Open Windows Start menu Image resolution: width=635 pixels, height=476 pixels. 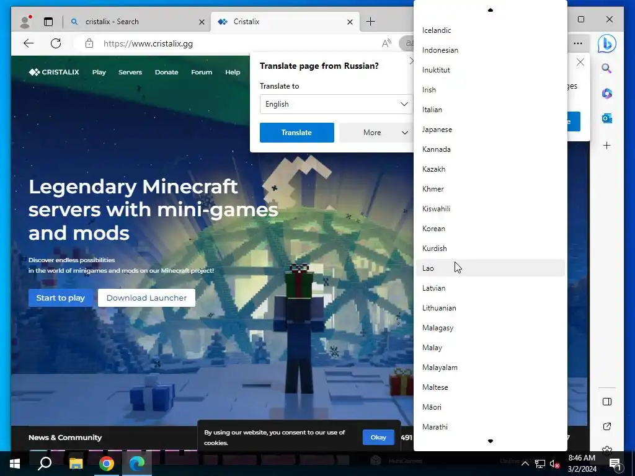click(15, 464)
